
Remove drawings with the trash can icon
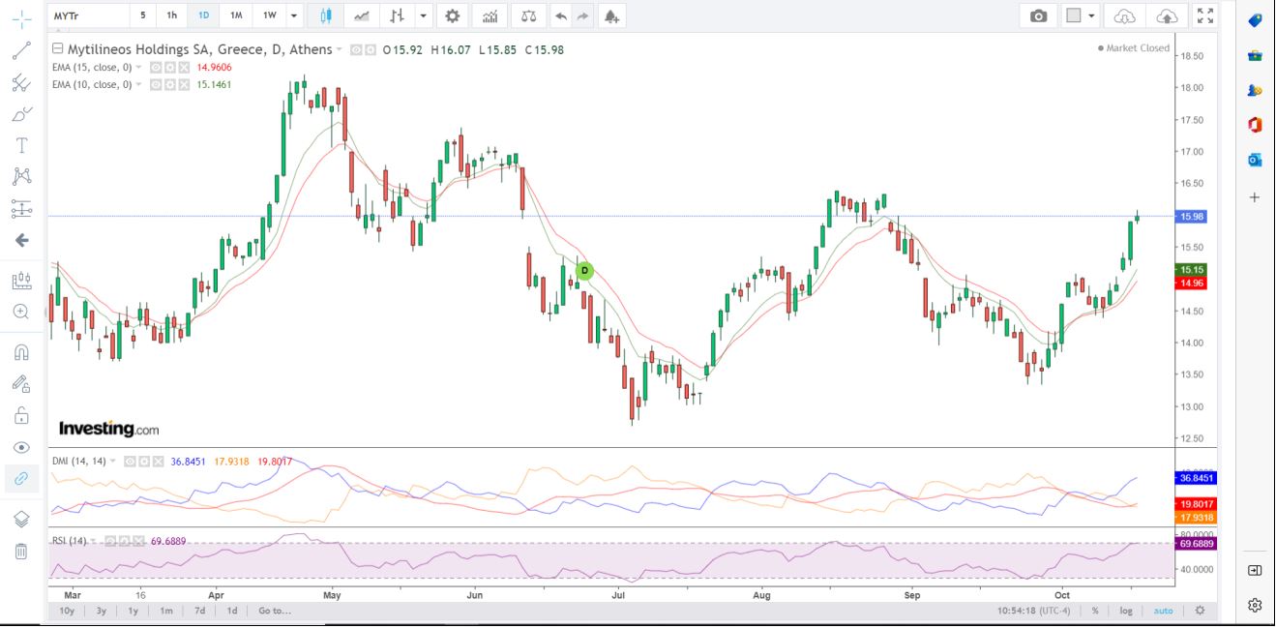click(21, 552)
